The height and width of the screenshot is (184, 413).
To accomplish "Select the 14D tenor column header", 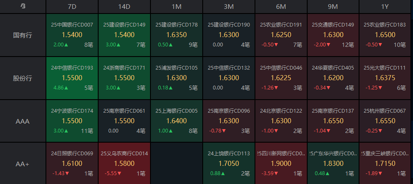I will [124, 6].
